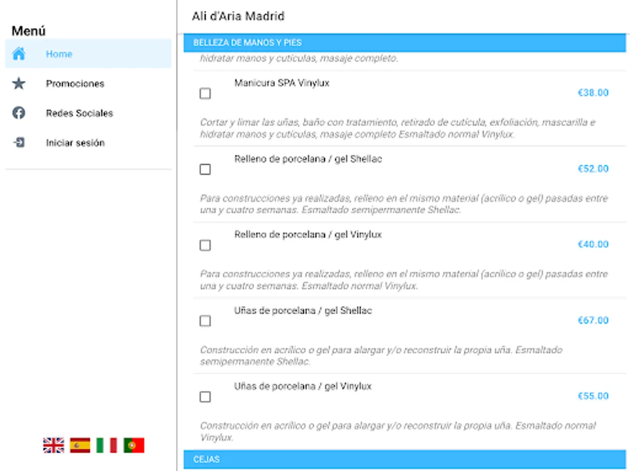This screenshot has width=630, height=471.
Task: Click the Iniciar sesión link
Action: click(75, 143)
